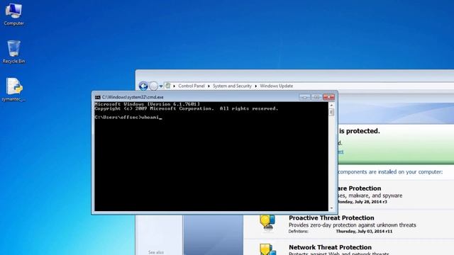Click the blue link under protected status
Screen dimensions: 454x255
(340, 152)
